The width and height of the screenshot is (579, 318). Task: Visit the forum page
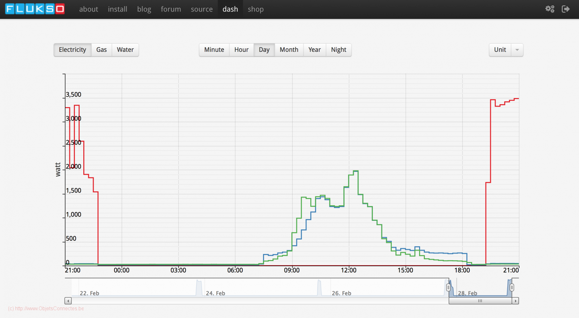[x=171, y=9]
